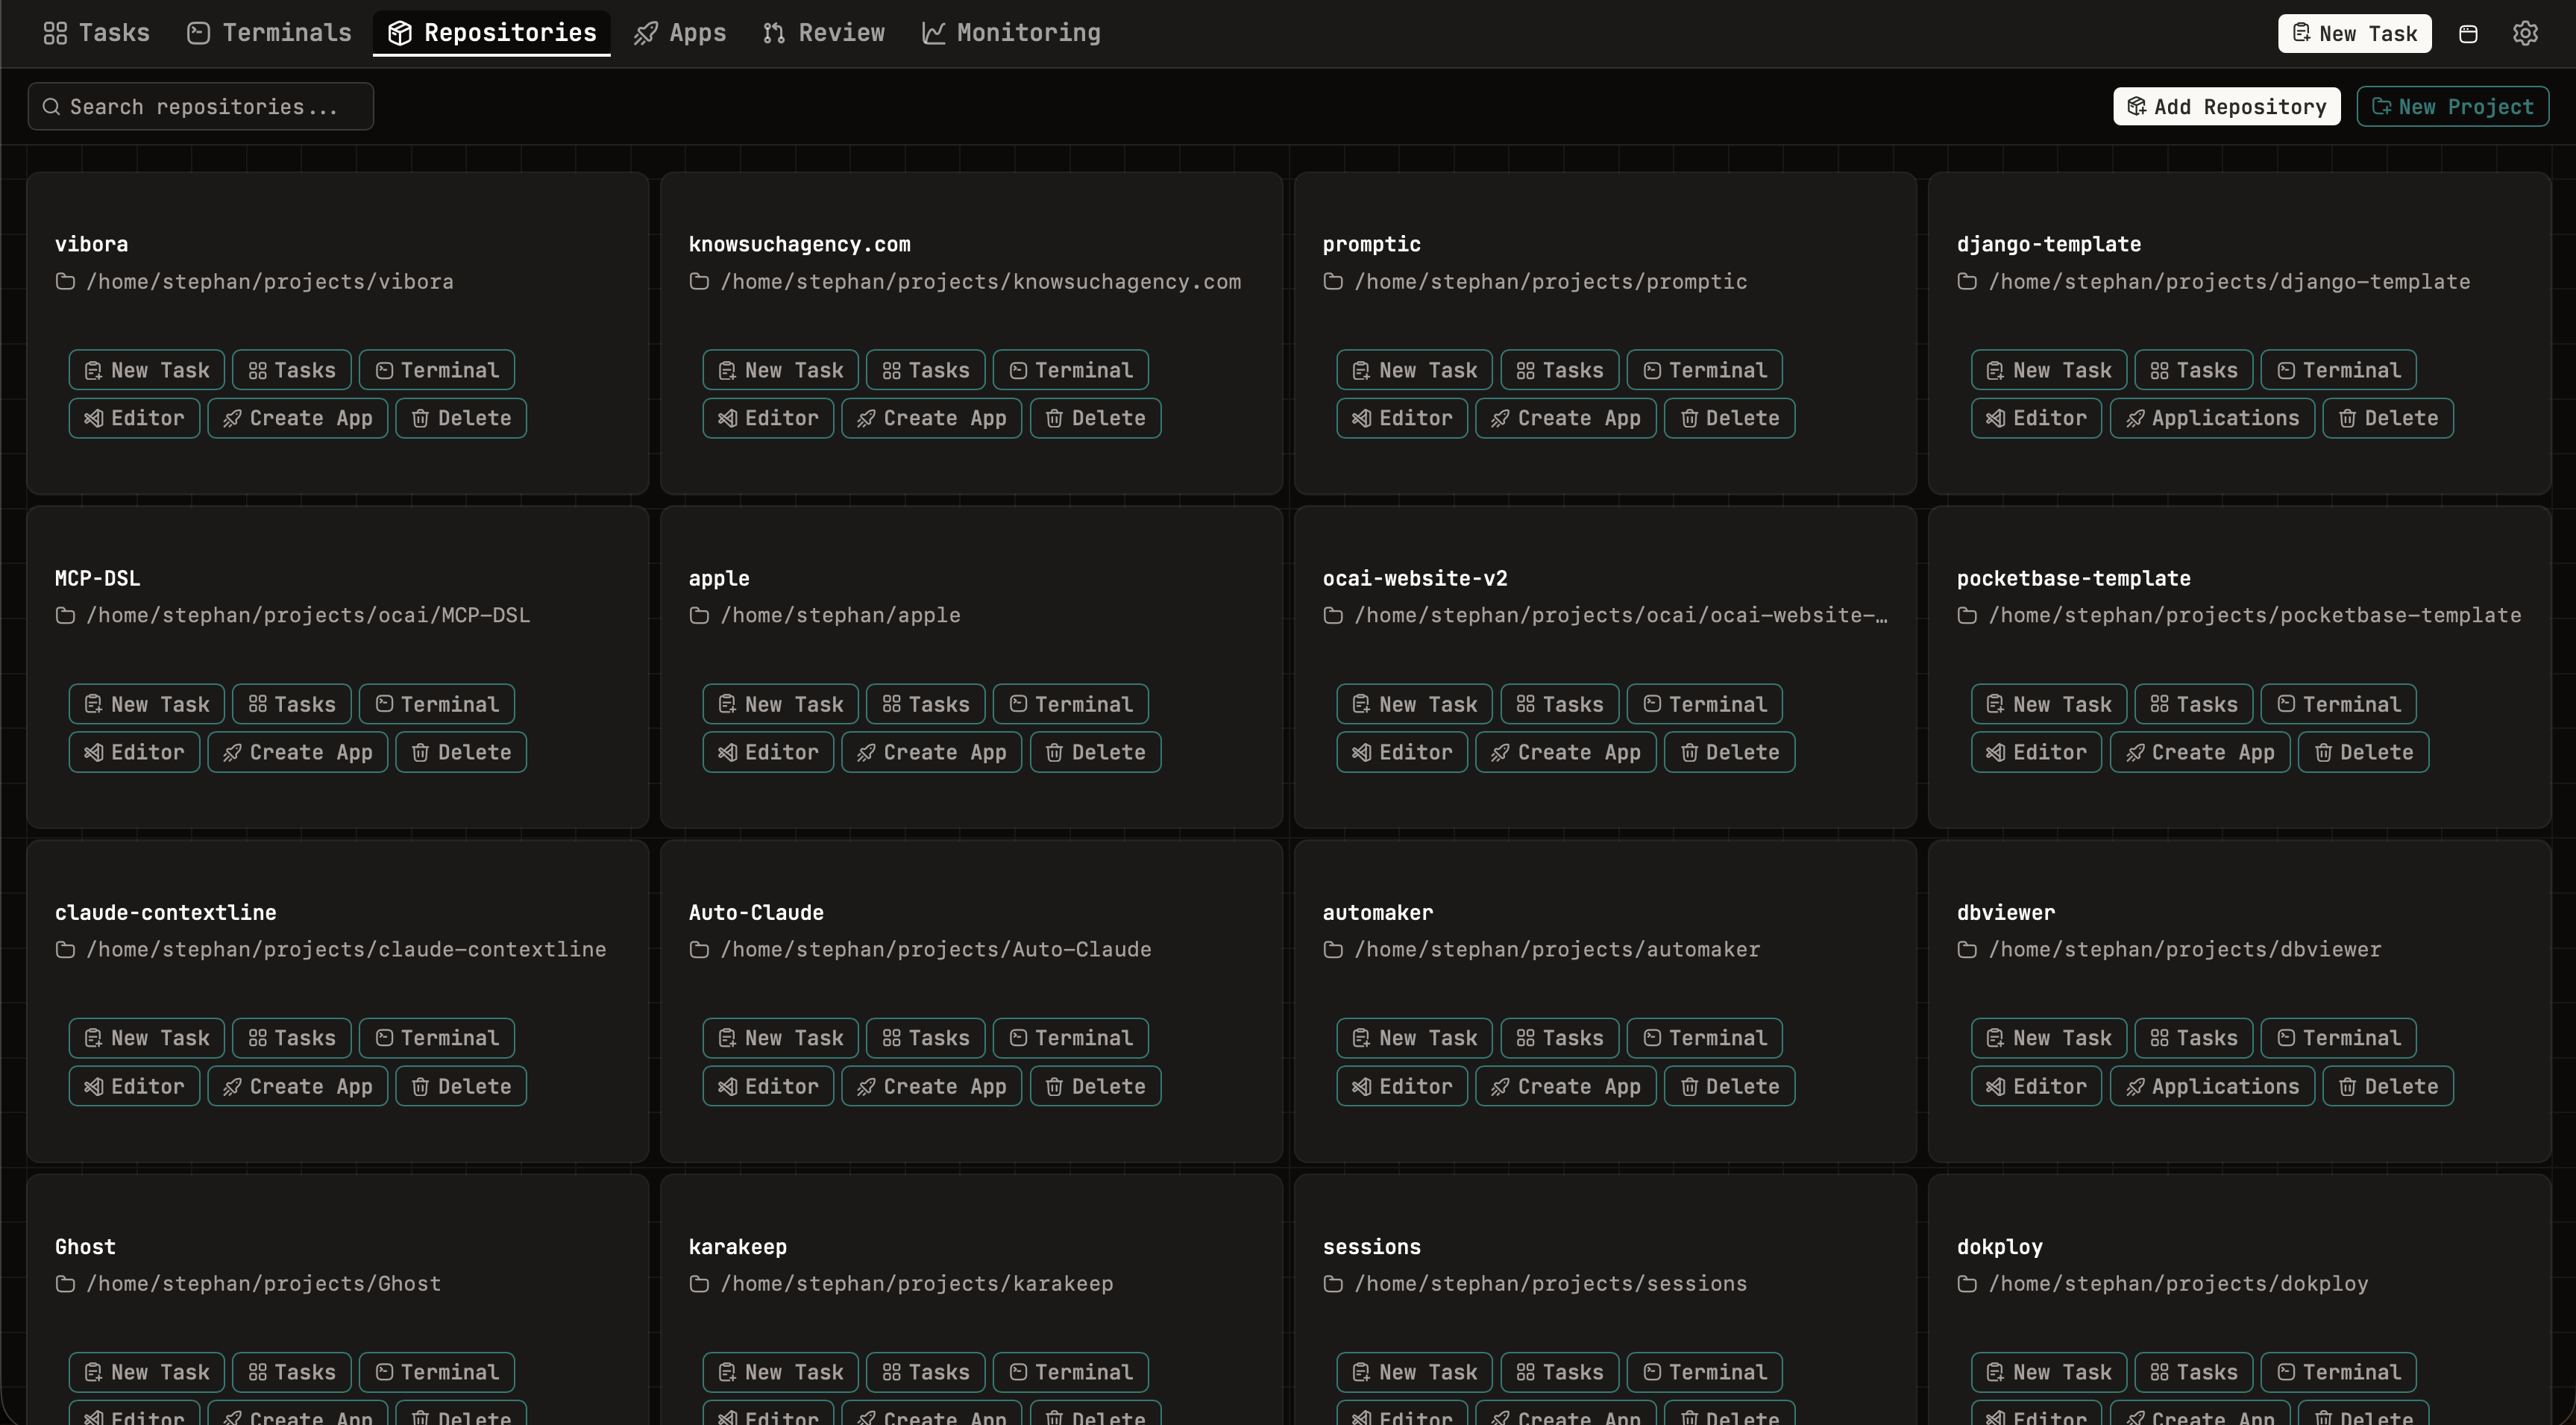Click New Project
The image size is (2576, 1425).
2452,106
